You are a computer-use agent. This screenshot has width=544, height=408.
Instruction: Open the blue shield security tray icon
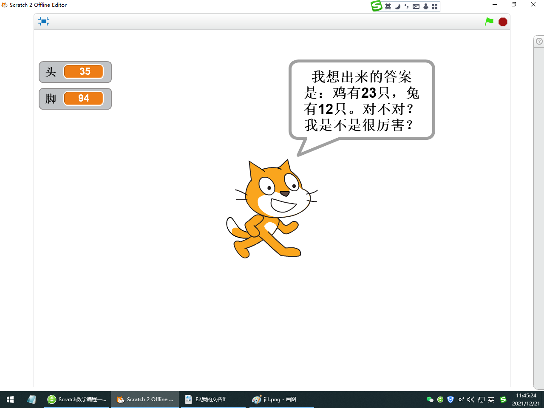[x=450, y=399]
